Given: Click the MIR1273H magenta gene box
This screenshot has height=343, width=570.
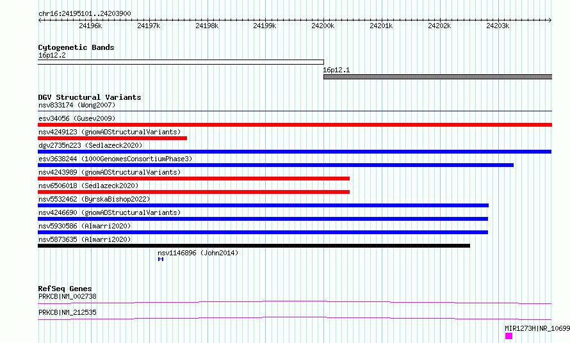Looking at the screenshot, I should (509, 336).
